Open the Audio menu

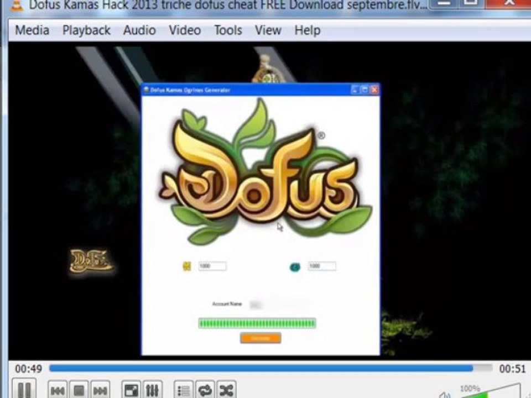point(139,30)
